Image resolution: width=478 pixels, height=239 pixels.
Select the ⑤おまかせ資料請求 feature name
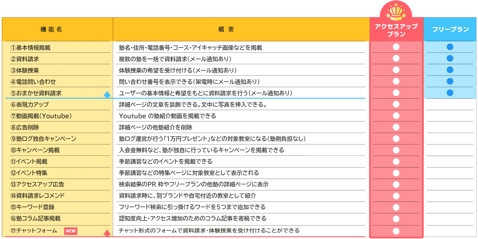[x=36, y=93]
